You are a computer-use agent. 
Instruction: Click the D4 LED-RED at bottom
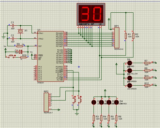click(117, 102)
